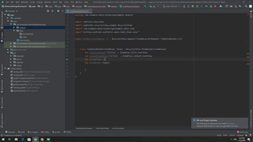Viewport: 253px width, 142px height.
Task: Click the green Debug bug icon
Action: coord(197,6)
